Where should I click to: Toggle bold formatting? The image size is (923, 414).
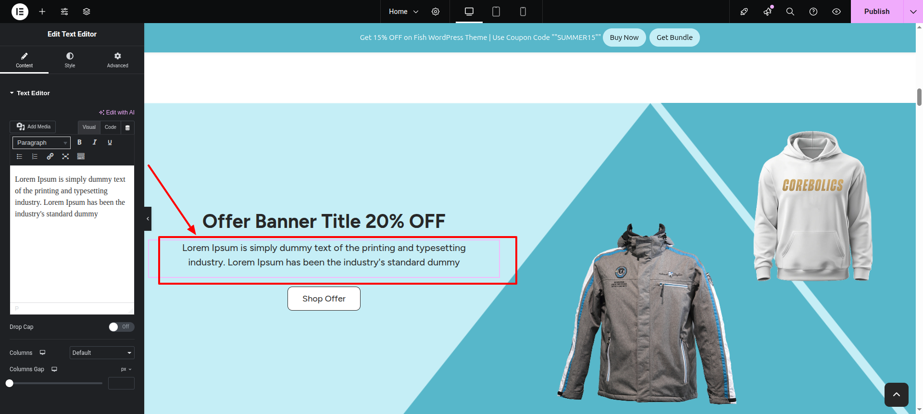[79, 142]
